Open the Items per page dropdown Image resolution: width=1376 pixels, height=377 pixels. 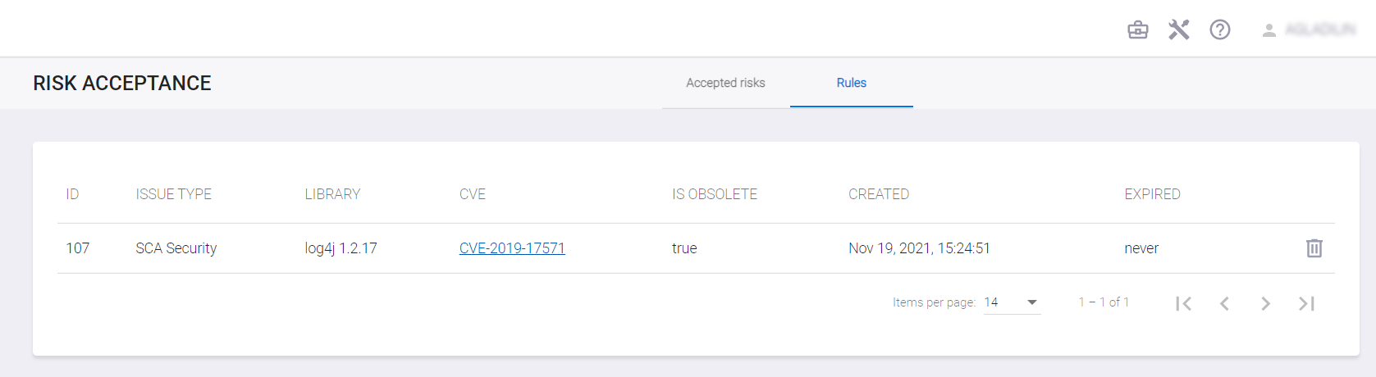coord(1012,302)
